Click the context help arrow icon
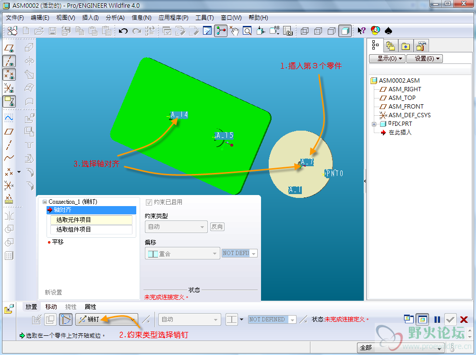The width and height of the screenshot is (476, 355). click(361, 31)
